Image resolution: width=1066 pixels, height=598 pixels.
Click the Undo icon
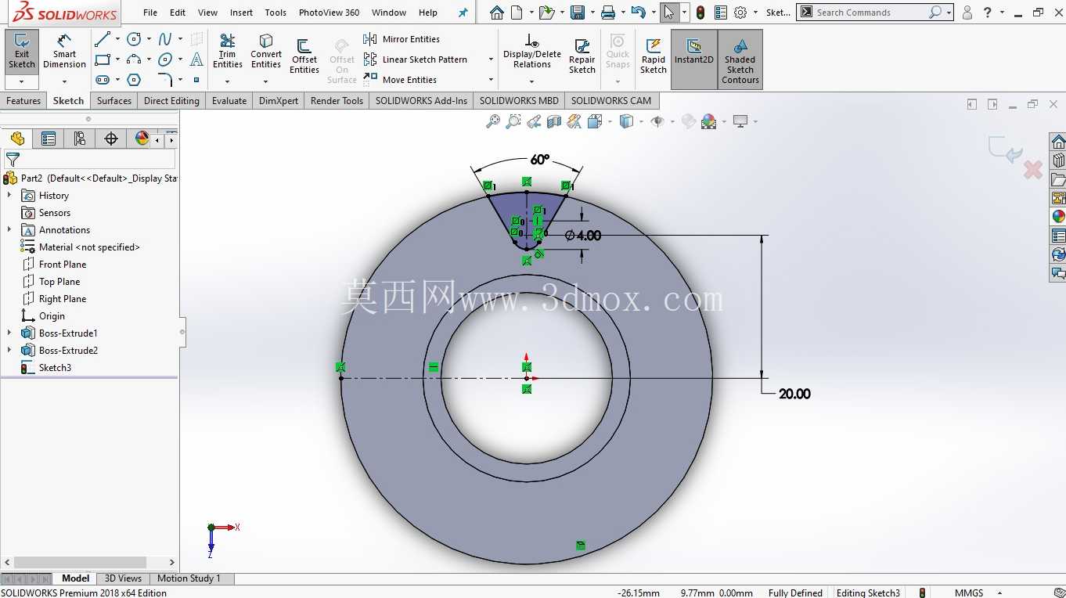point(638,13)
